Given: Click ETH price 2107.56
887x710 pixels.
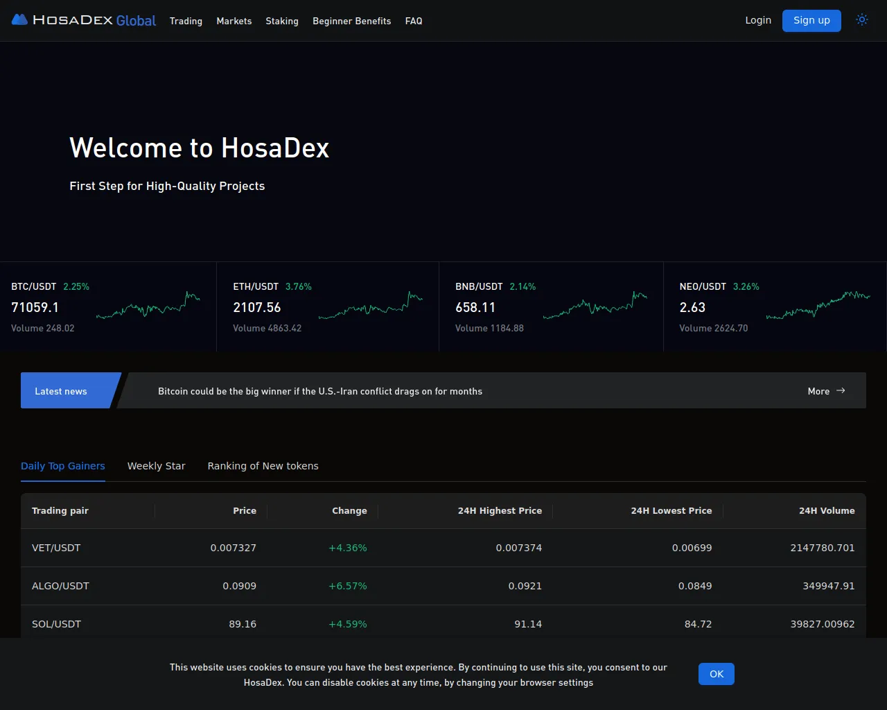Looking at the screenshot, I should click(257, 307).
